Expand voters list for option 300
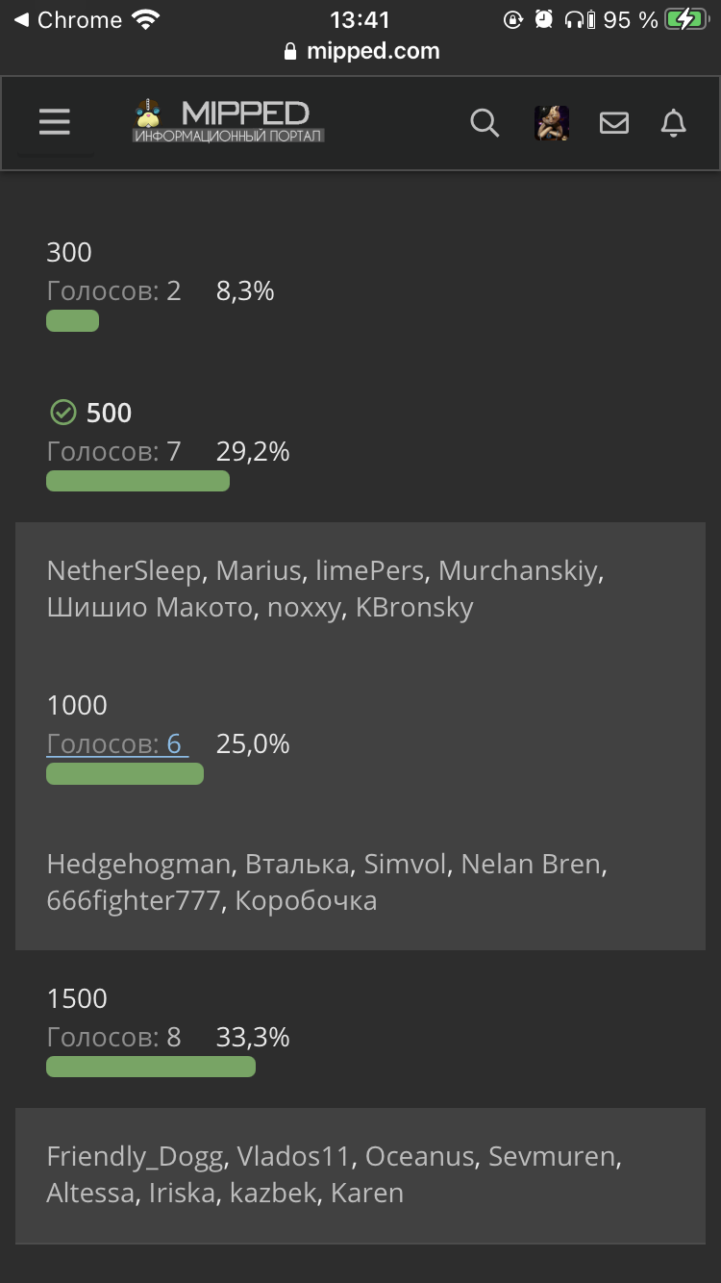721x1283 pixels. tap(113, 291)
